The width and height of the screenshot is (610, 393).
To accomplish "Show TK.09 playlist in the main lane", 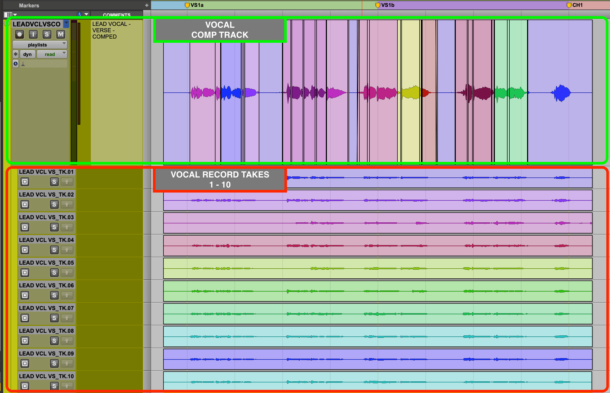I will coord(25,363).
